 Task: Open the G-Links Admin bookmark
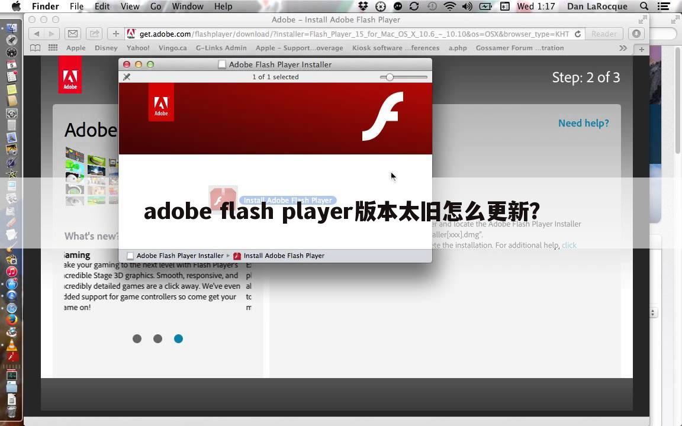(221, 48)
